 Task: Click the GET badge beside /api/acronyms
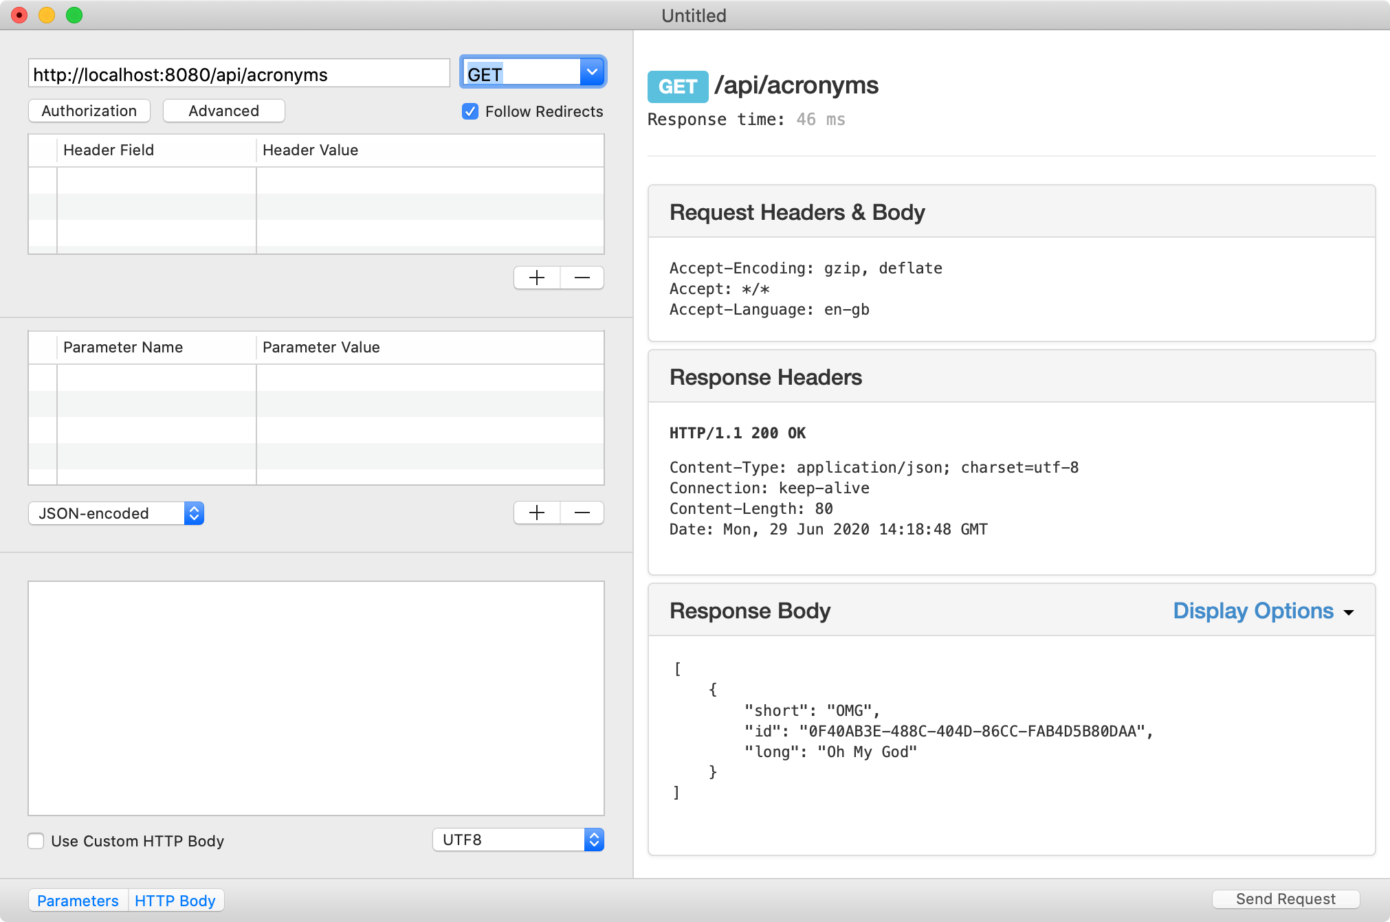pyautogui.click(x=678, y=87)
